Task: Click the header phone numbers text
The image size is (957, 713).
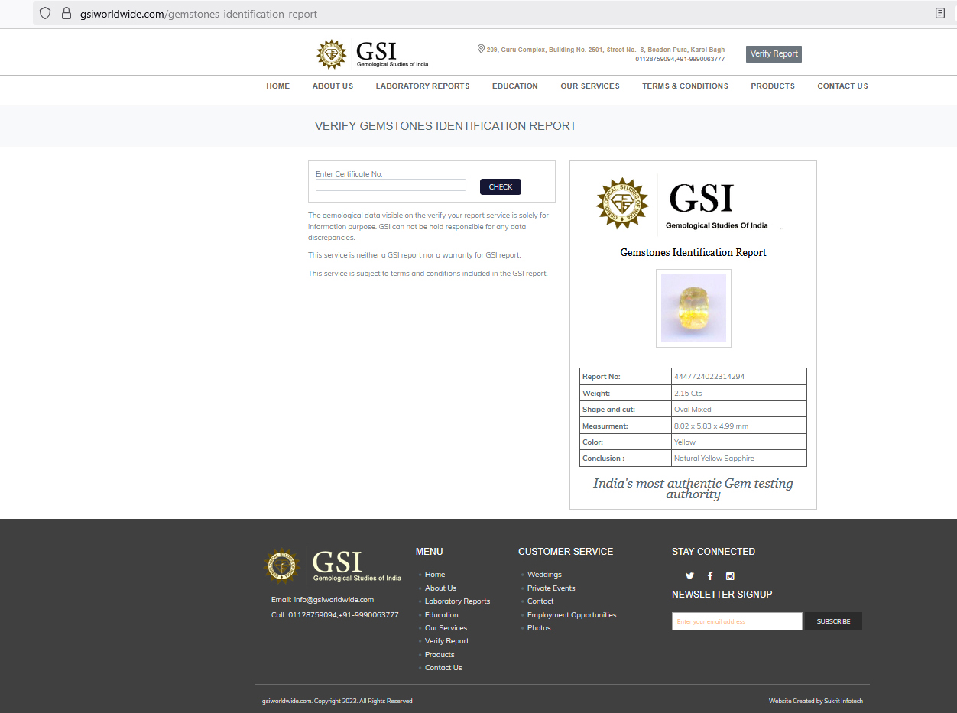Action: pos(680,59)
